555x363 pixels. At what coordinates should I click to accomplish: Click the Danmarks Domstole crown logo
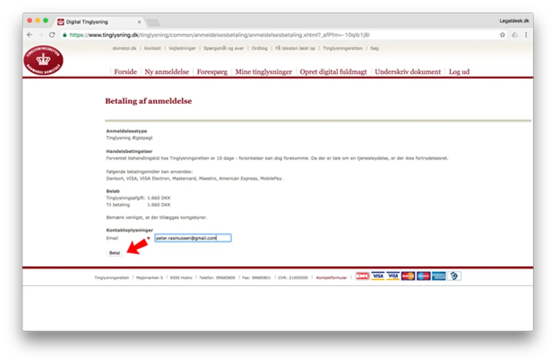coord(43,60)
